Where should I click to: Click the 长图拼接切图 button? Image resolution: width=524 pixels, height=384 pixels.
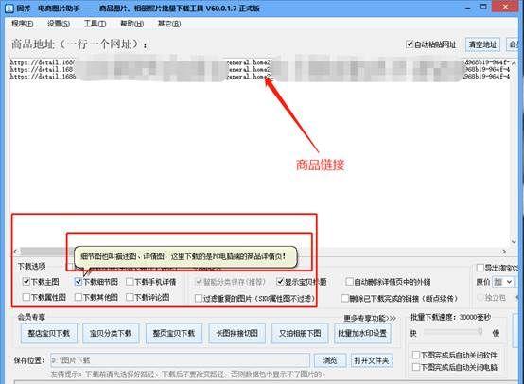(237, 333)
